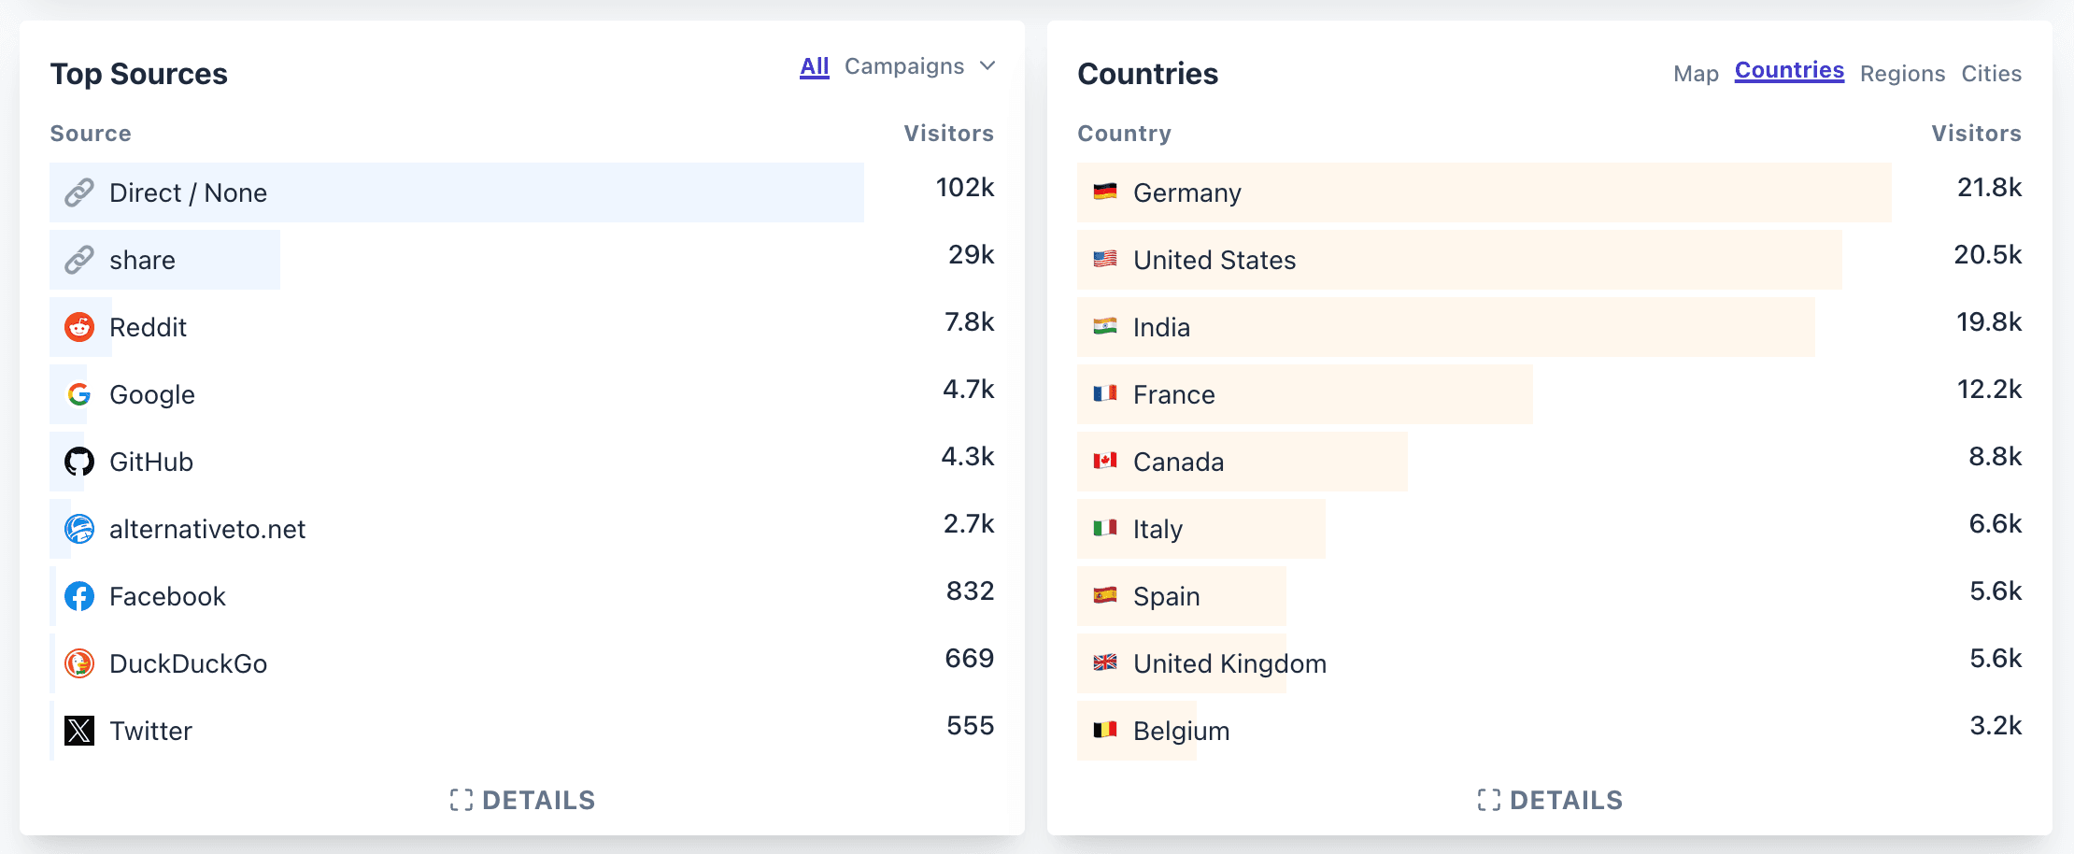2074x854 pixels.
Task: Switch to the Regions tab
Action: (1902, 74)
